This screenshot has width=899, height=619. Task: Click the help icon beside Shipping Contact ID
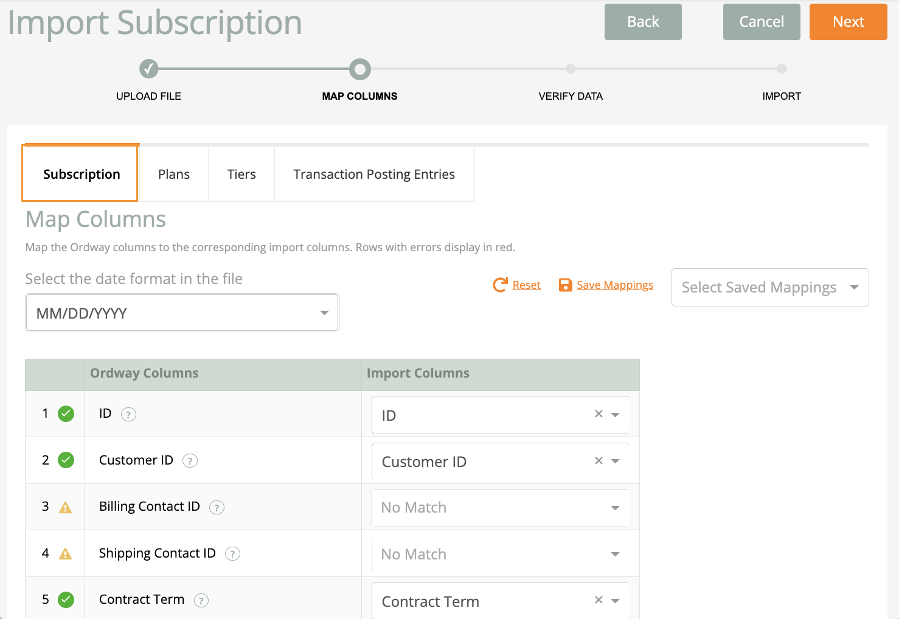[232, 554]
